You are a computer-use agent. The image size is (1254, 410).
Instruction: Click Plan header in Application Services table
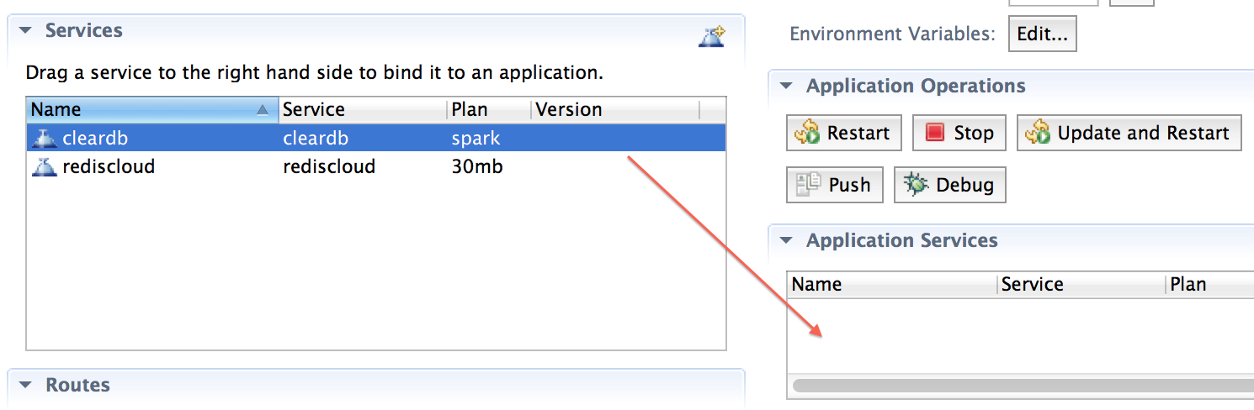1210,284
